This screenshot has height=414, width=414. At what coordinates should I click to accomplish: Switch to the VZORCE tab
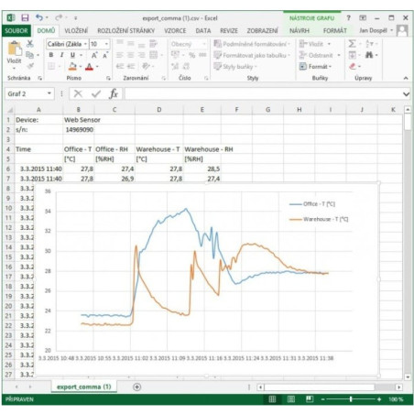[x=175, y=30]
